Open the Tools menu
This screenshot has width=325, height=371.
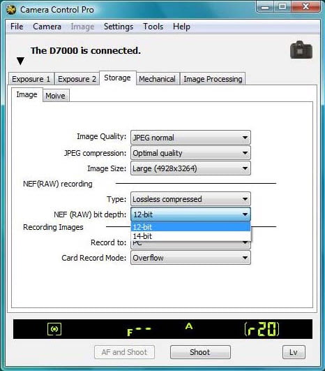pyautogui.click(x=153, y=27)
